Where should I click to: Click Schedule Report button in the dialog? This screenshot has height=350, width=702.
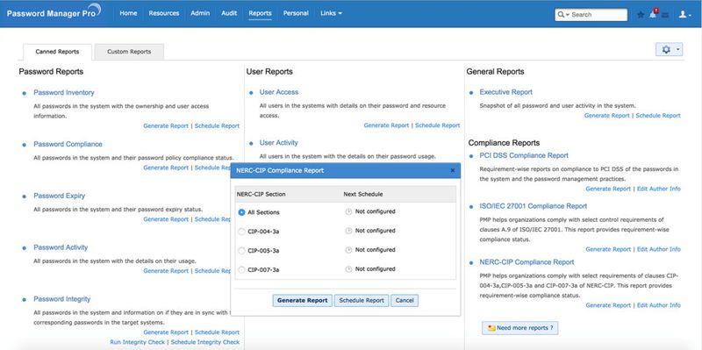[x=362, y=300]
